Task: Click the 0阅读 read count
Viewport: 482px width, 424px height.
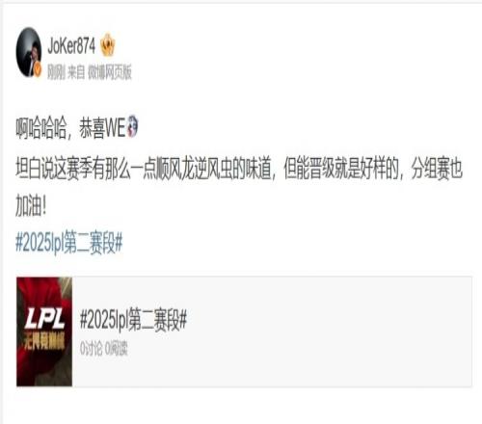Action: click(x=116, y=349)
